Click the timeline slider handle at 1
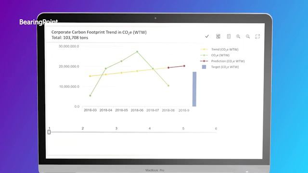This screenshot has height=173, width=308. point(49,132)
